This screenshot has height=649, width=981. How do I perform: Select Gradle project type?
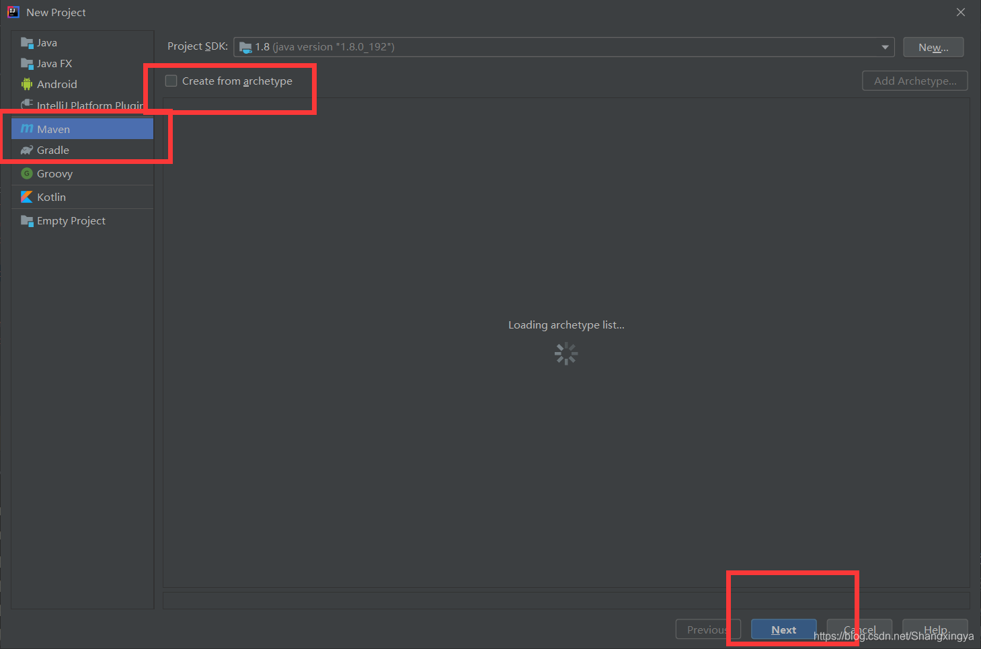[x=83, y=150]
